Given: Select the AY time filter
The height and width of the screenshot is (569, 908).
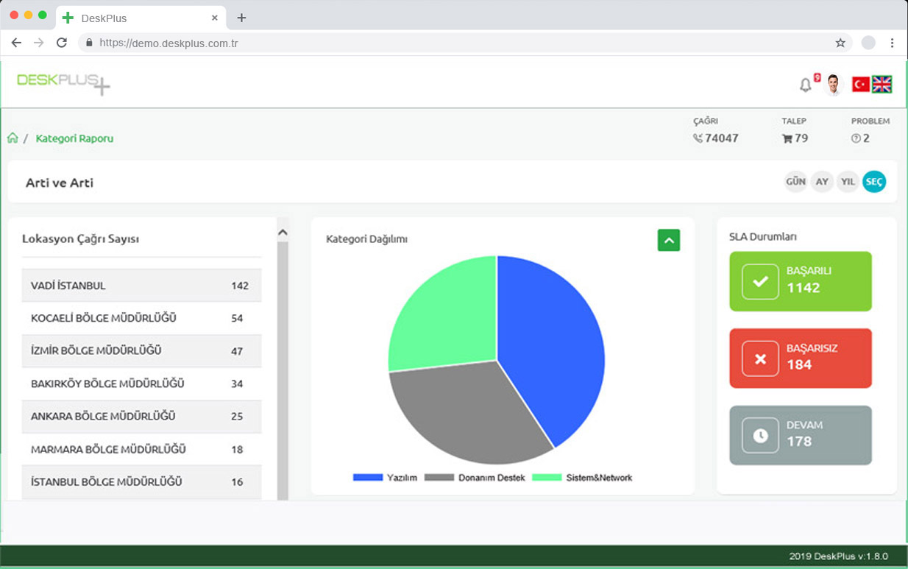Looking at the screenshot, I should click(822, 182).
